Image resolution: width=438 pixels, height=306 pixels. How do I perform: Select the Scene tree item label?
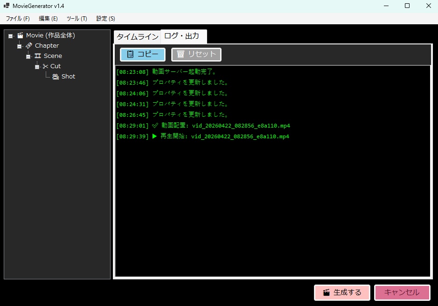53,56
